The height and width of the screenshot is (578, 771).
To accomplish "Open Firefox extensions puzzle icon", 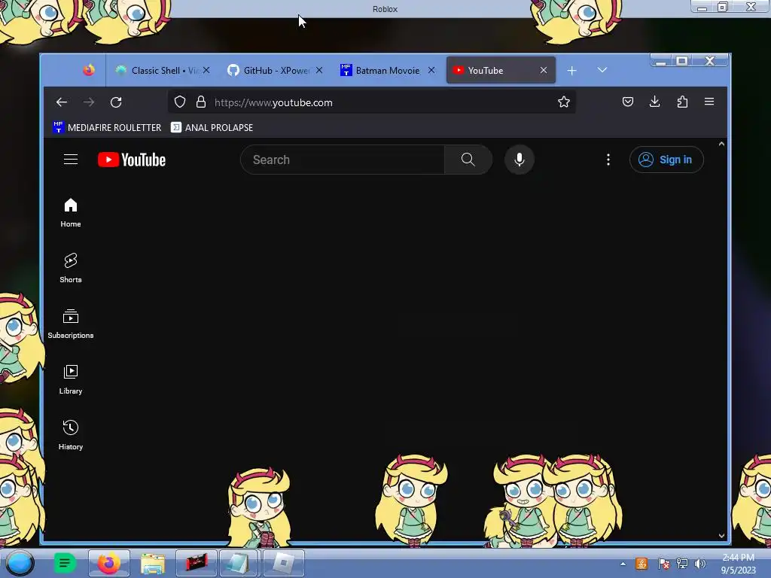I will tap(682, 102).
